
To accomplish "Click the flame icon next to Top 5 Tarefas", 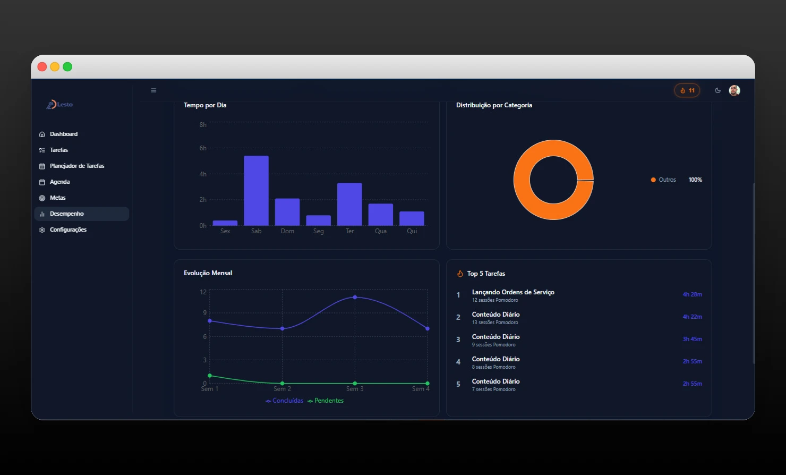I will 459,273.
